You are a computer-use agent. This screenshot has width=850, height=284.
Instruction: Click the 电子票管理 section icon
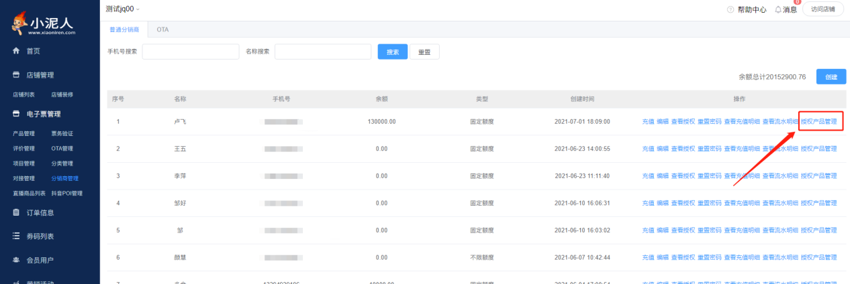[x=16, y=115]
